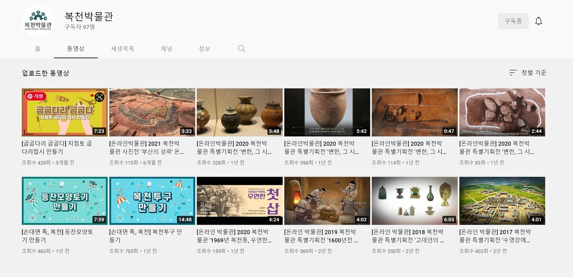Click the sort lines icon beside 정렬 기준

pyautogui.click(x=513, y=72)
